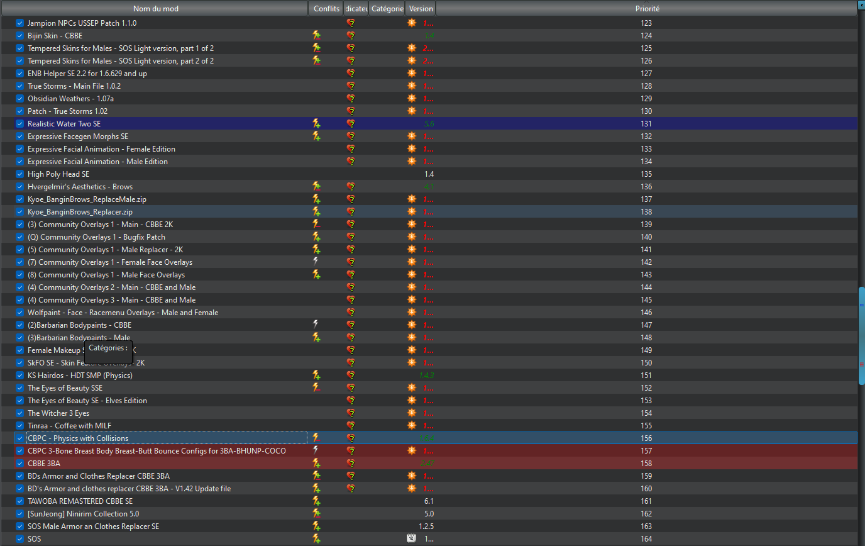
Task: Toggle the checkbox for The Witcher 3 Eyes
Action: 19,413
